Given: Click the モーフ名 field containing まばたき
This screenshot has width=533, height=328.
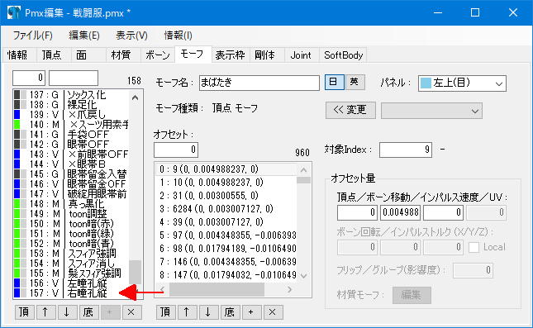Looking at the screenshot, I should click(x=259, y=83).
